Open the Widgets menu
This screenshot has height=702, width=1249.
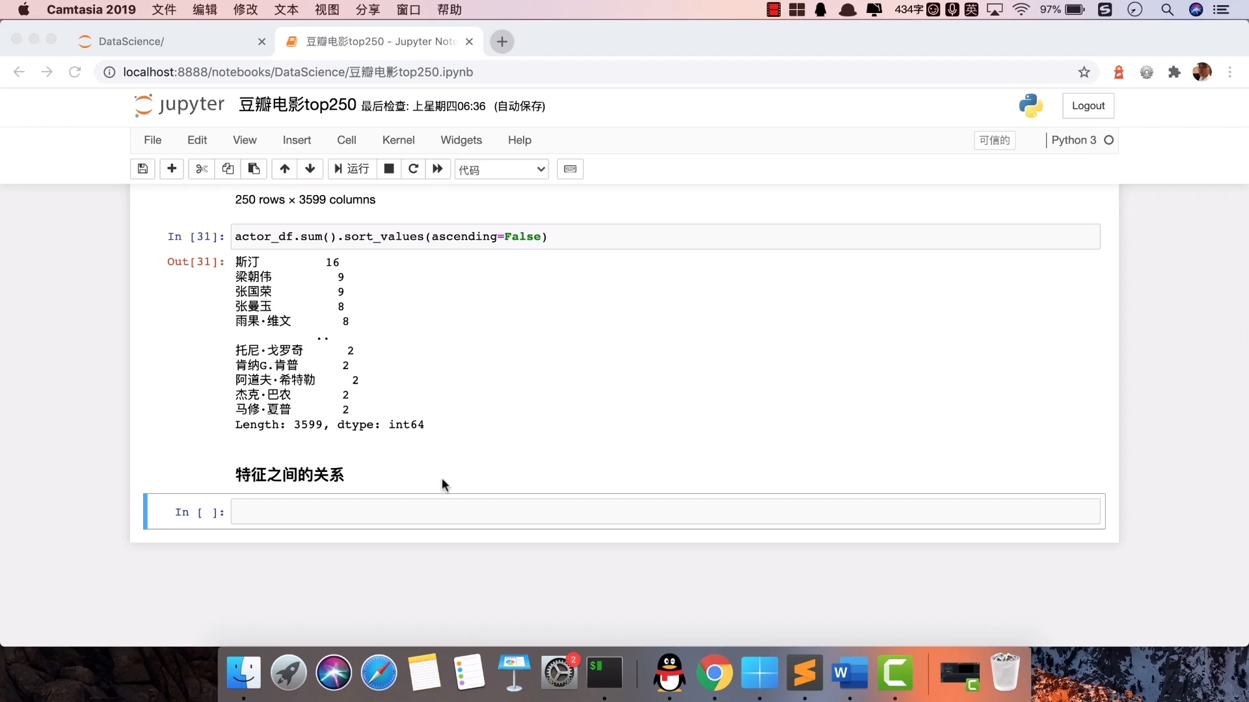click(461, 140)
